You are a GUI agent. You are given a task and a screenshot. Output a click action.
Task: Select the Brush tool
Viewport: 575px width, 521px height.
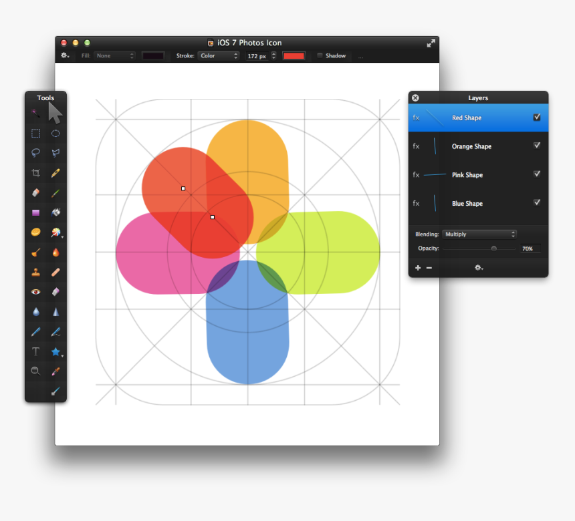[55, 193]
